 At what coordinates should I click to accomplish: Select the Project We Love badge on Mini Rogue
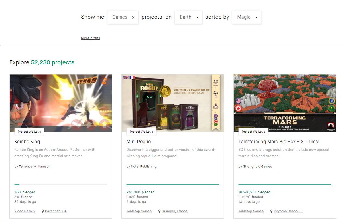(x=141, y=132)
